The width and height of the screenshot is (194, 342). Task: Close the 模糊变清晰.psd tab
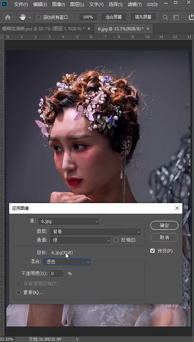coord(89,29)
